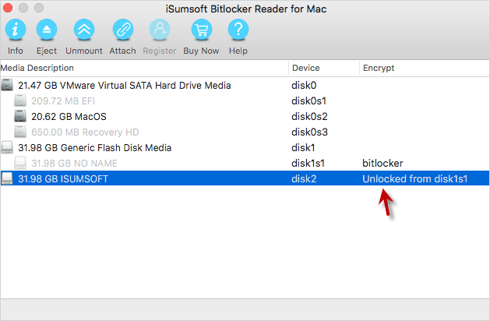The image size is (490, 321).
Task: Click the bitlocker encrypt status of disk1s1
Action: click(x=382, y=163)
